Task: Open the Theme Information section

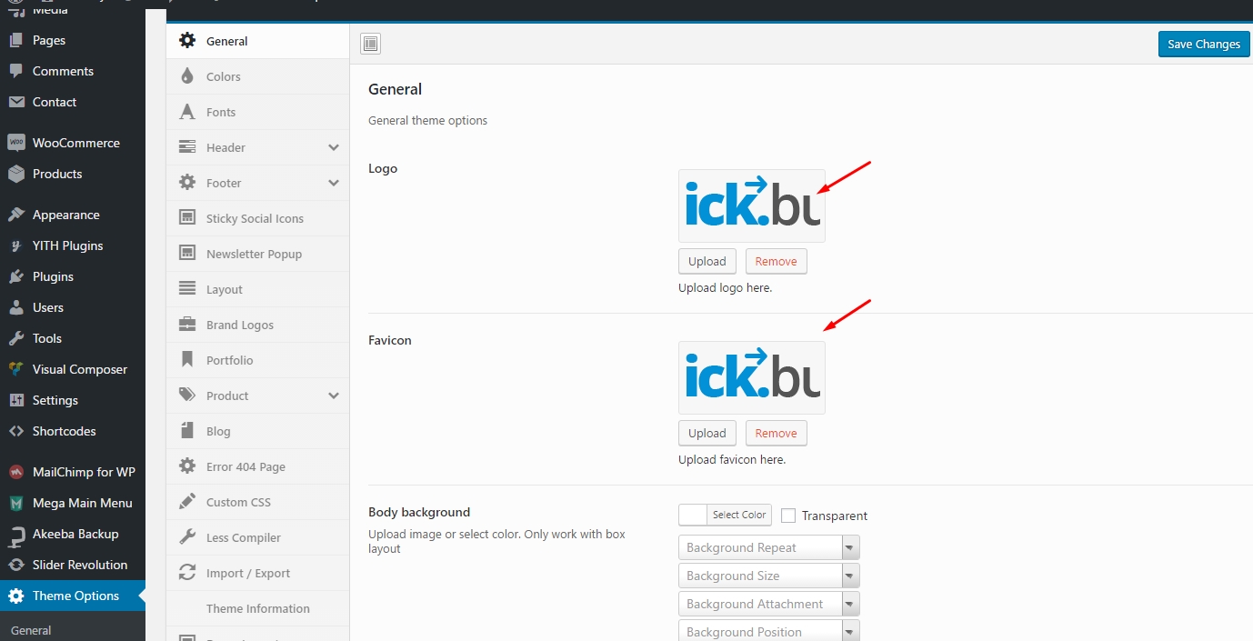Action: pos(258,608)
